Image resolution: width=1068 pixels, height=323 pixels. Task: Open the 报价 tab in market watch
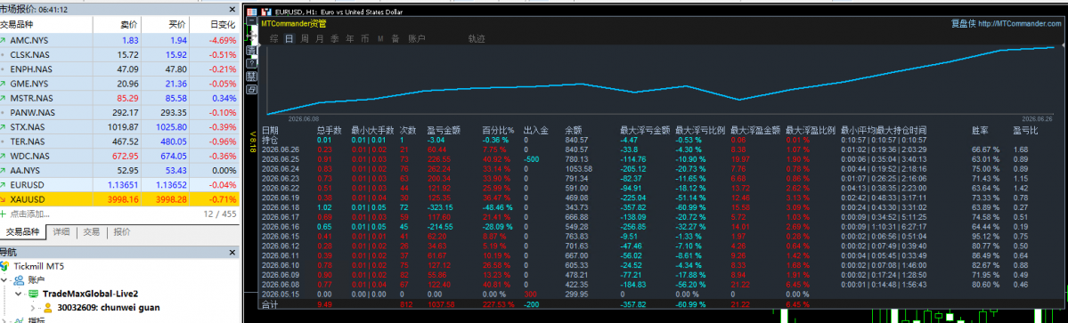(122, 232)
